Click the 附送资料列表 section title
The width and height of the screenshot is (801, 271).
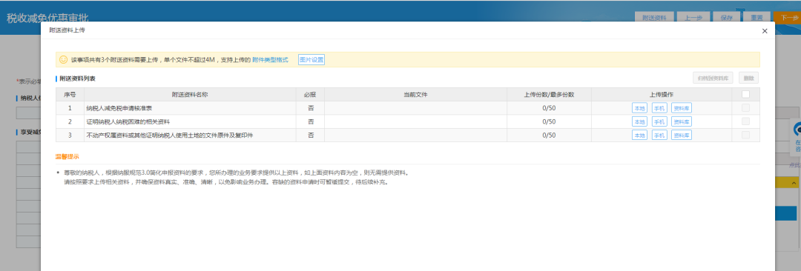click(x=77, y=78)
